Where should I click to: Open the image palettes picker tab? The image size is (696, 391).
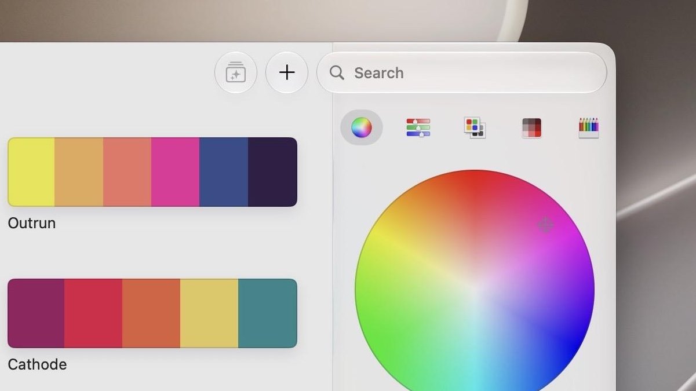pos(531,127)
